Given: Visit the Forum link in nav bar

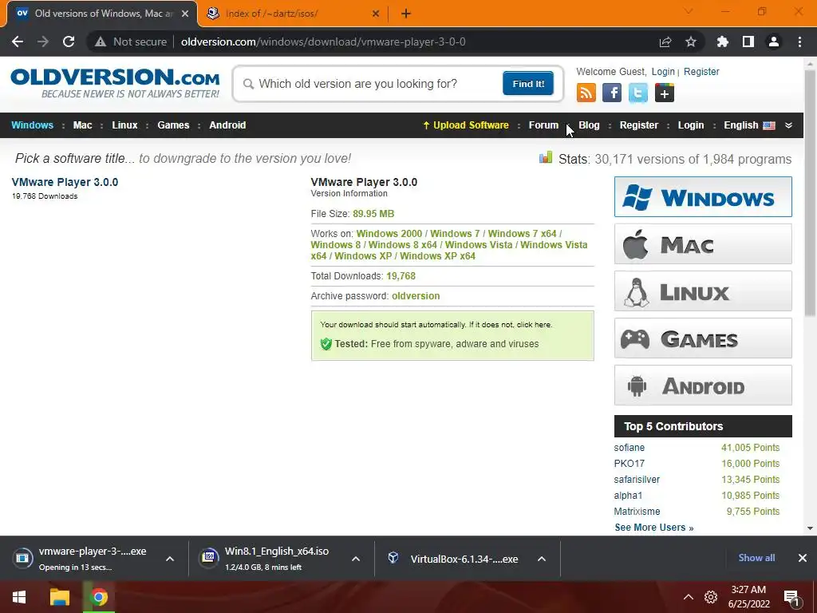Looking at the screenshot, I should pos(543,125).
